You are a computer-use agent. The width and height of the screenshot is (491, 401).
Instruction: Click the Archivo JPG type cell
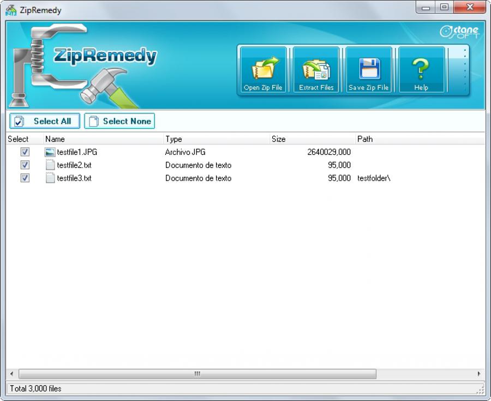click(185, 152)
